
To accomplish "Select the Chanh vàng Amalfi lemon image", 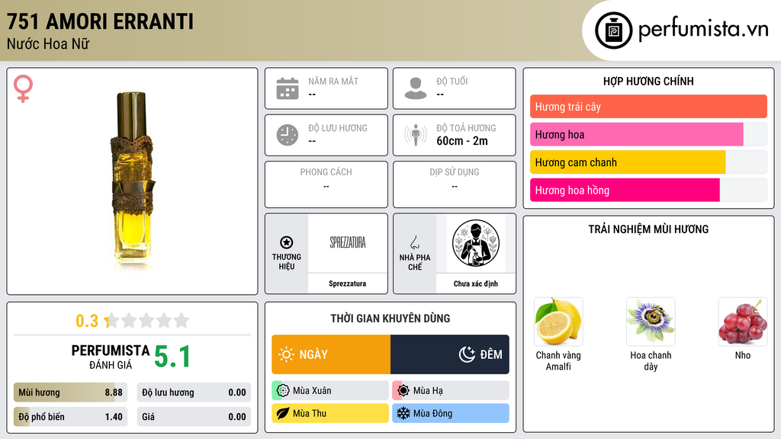I will click(558, 322).
